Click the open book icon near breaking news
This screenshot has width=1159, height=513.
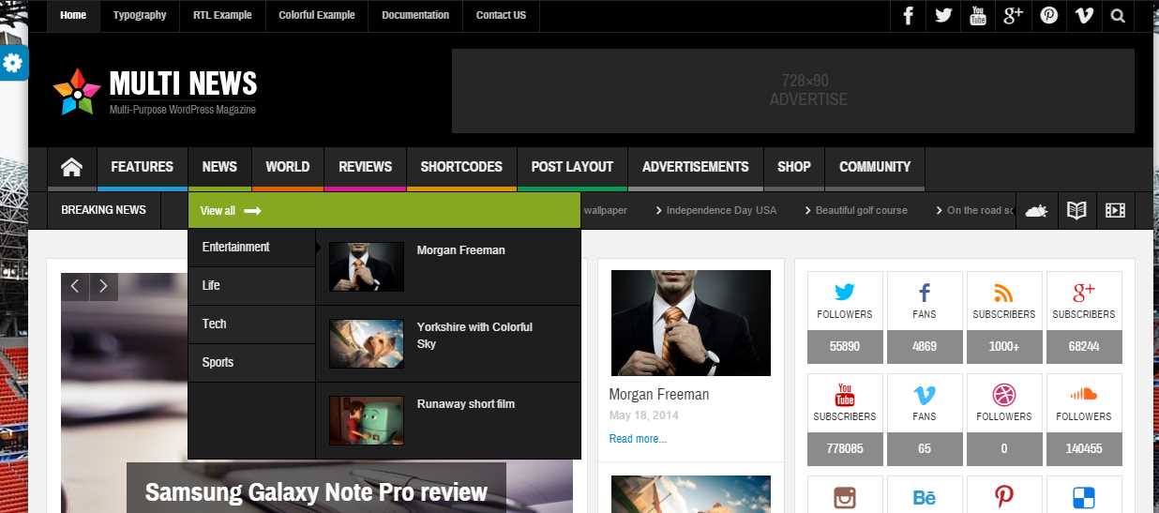click(x=1076, y=210)
